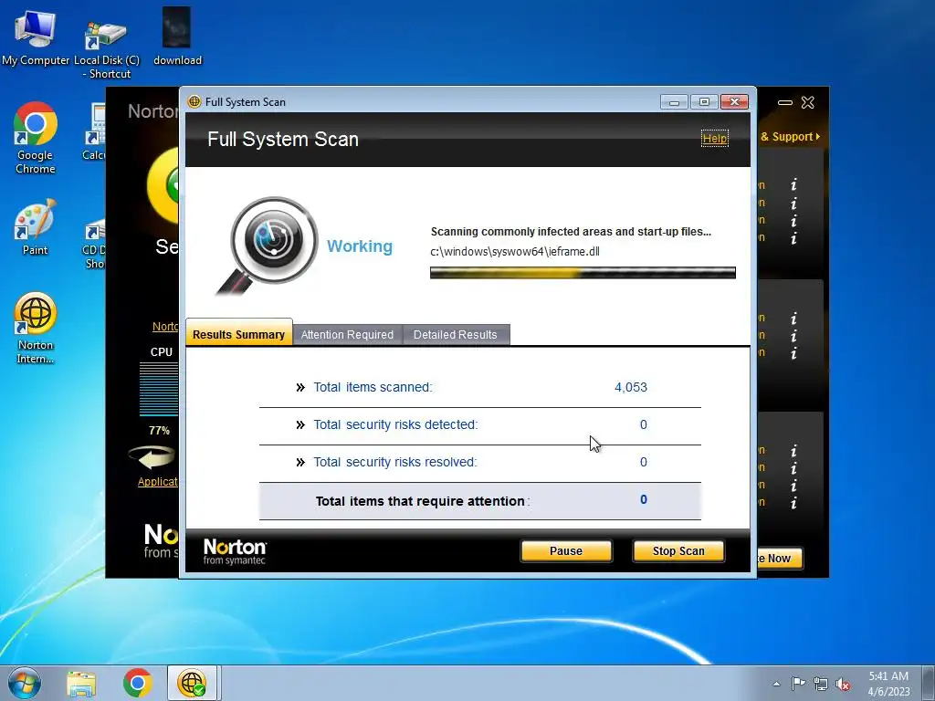Maximize the Full System Scan window
This screenshot has height=701, width=935.
point(704,102)
